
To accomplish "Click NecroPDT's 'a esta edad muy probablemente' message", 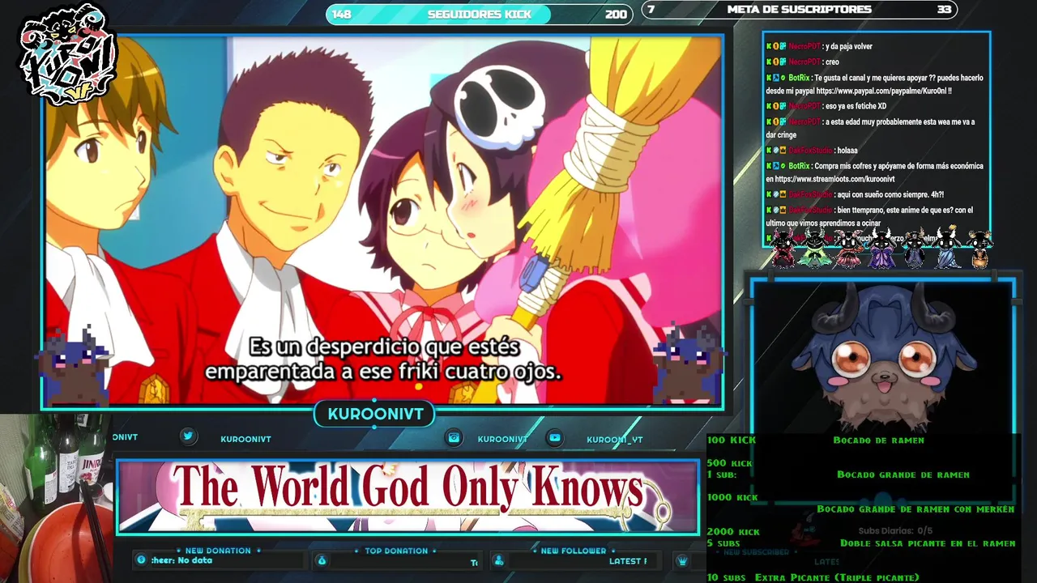I will (871, 128).
